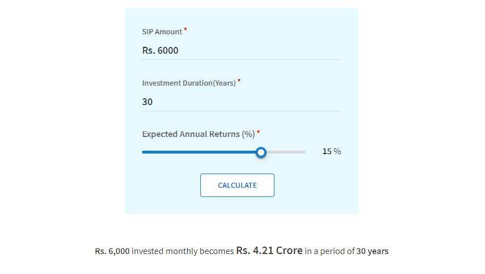The image size is (485, 274).
Task: Click Rs. 6,000 in the result sentence
Action: coord(112,251)
